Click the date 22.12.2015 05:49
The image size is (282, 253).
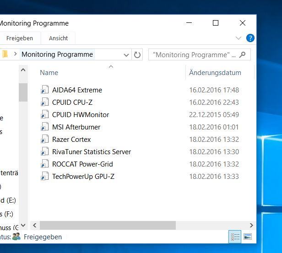pos(214,115)
